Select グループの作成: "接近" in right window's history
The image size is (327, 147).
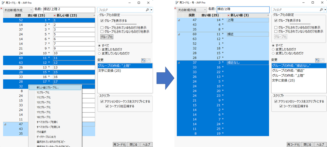pyautogui.click(x=298, y=70)
